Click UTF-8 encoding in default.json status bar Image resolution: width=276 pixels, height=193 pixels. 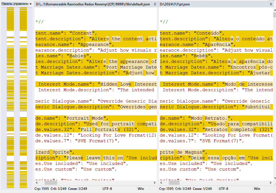click(107, 188)
